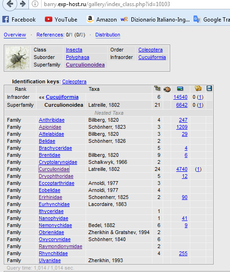This screenshot has height=272, width=230.
Task: Open the Curculionoidea superfamily link
Action: pos(85,65)
